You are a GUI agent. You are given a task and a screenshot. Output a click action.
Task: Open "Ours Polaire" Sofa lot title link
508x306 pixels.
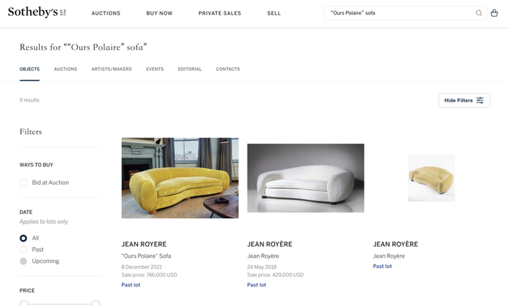[146, 256]
